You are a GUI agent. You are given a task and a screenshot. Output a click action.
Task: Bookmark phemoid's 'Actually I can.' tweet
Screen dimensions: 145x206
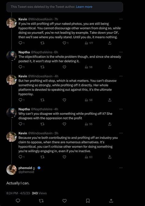point(88,200)
